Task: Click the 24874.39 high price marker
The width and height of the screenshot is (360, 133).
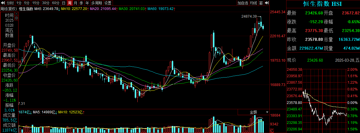Action: tap(249, 16)
